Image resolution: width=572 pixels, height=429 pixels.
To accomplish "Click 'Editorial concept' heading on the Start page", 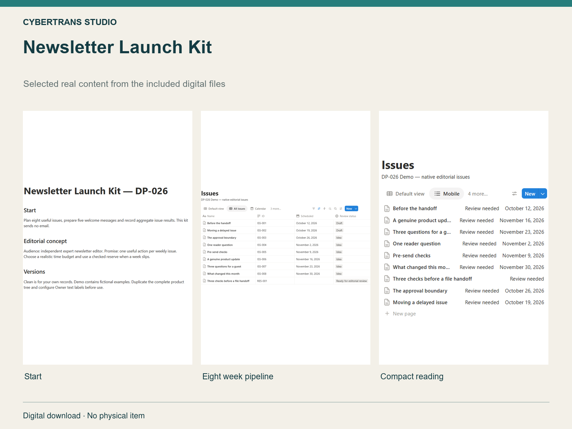I will point(45,241).
